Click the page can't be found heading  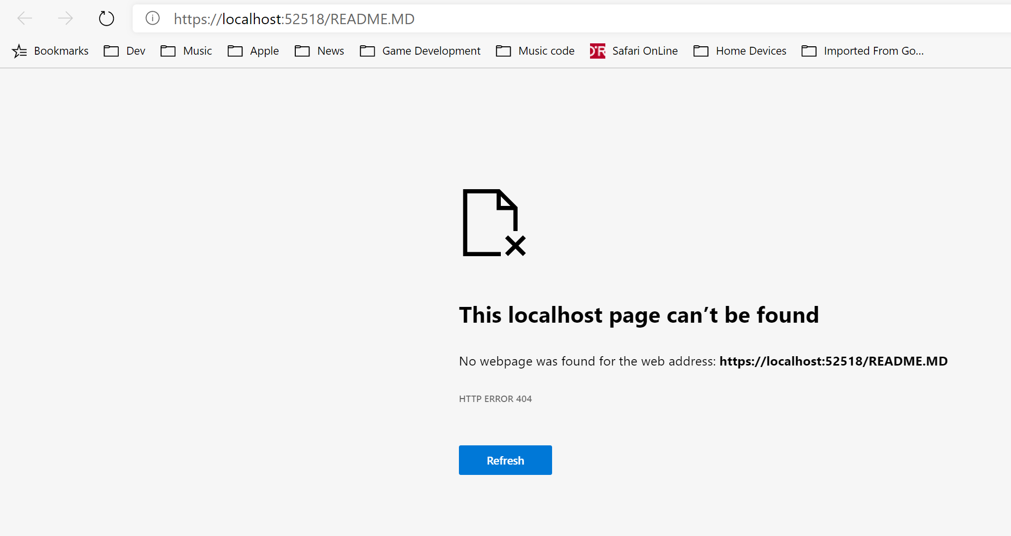tap(639, 315)
